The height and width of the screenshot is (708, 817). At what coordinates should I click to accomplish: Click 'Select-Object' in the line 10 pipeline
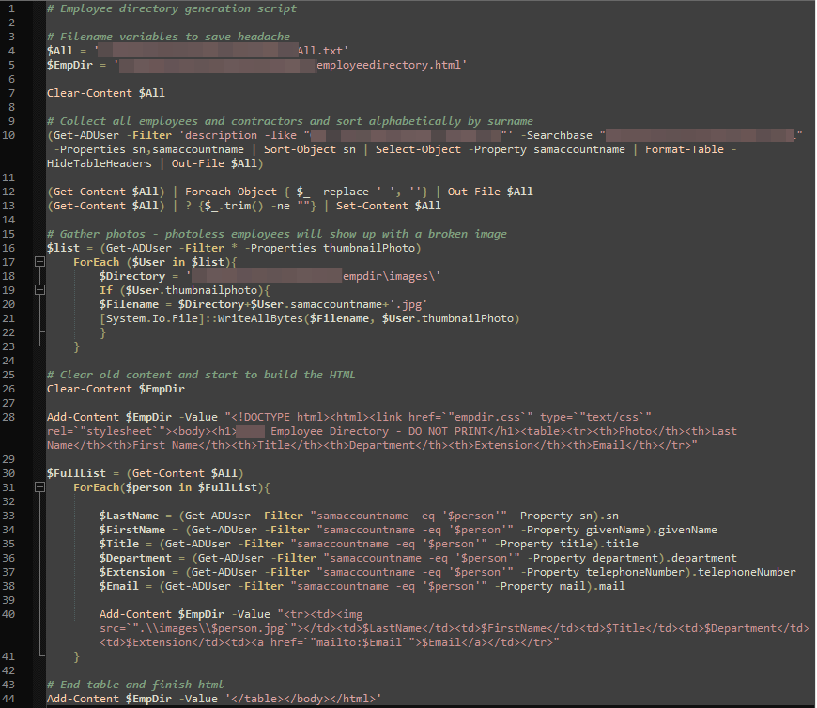pyautogui.click(x=418, y=149)
